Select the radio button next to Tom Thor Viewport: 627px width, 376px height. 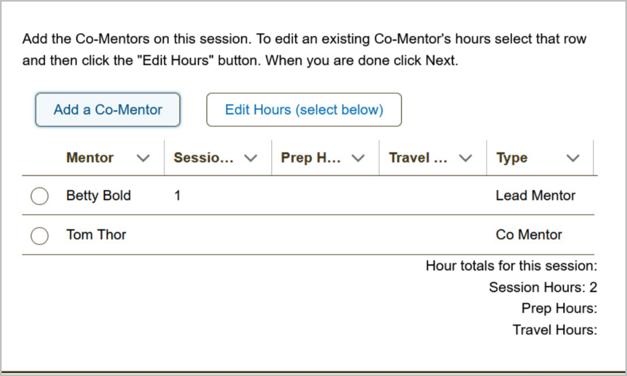39,236
